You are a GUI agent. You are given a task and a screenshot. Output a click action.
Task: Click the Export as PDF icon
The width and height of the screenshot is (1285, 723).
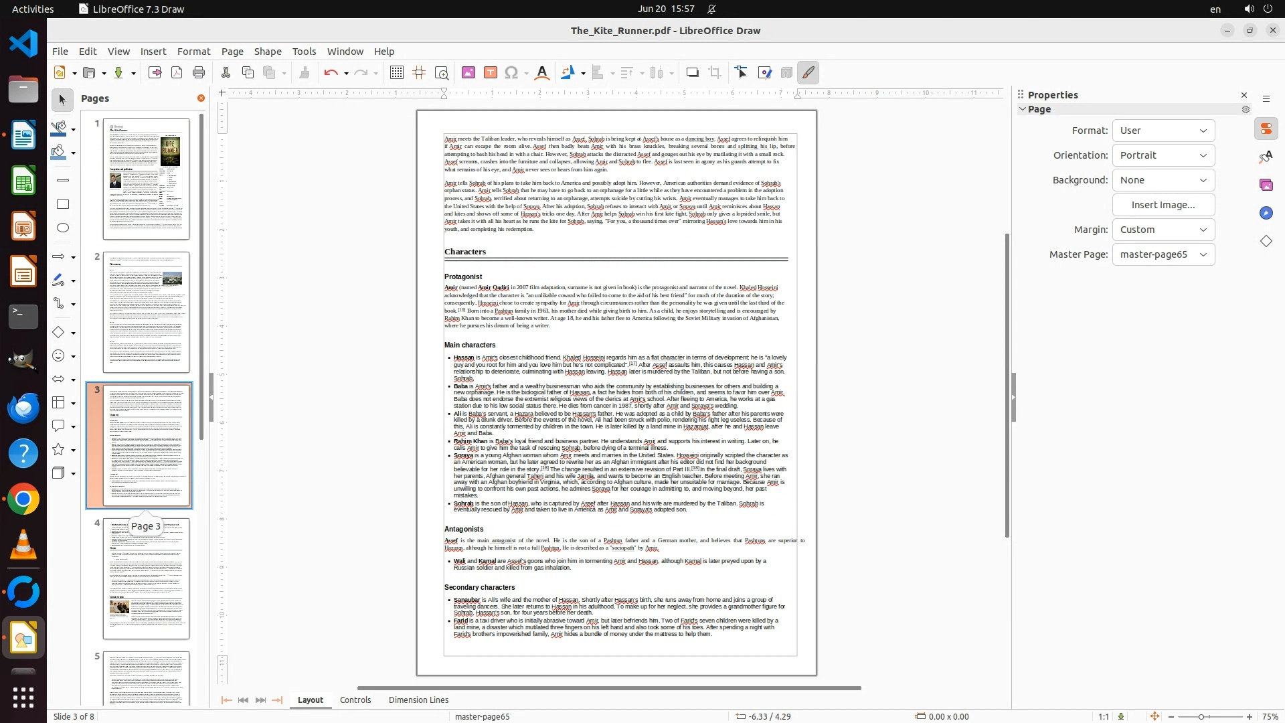[x=177, y=72]
